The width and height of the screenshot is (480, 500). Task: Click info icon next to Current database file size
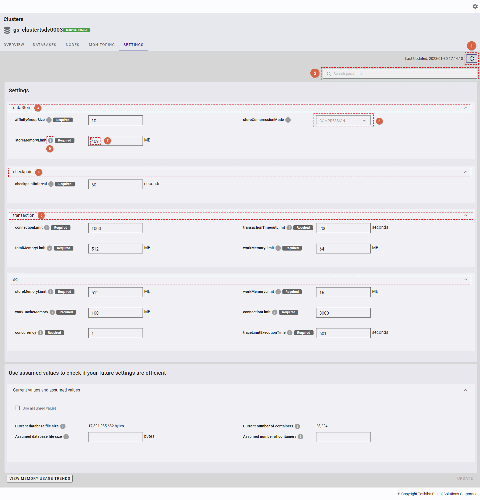tap(63, 426)
